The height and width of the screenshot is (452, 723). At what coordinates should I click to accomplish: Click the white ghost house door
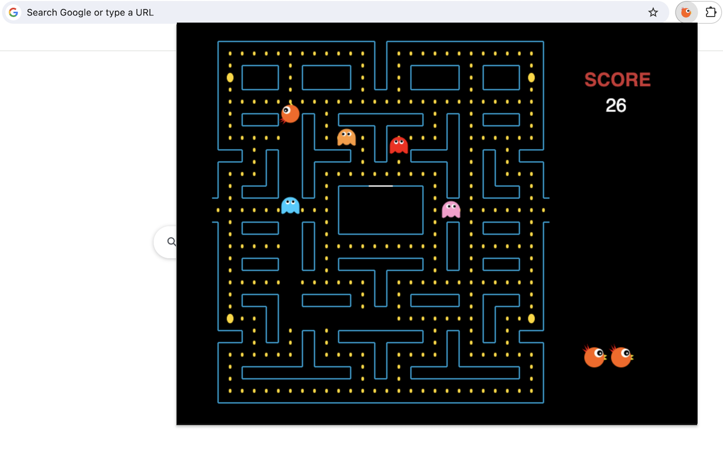click(380, 185)
